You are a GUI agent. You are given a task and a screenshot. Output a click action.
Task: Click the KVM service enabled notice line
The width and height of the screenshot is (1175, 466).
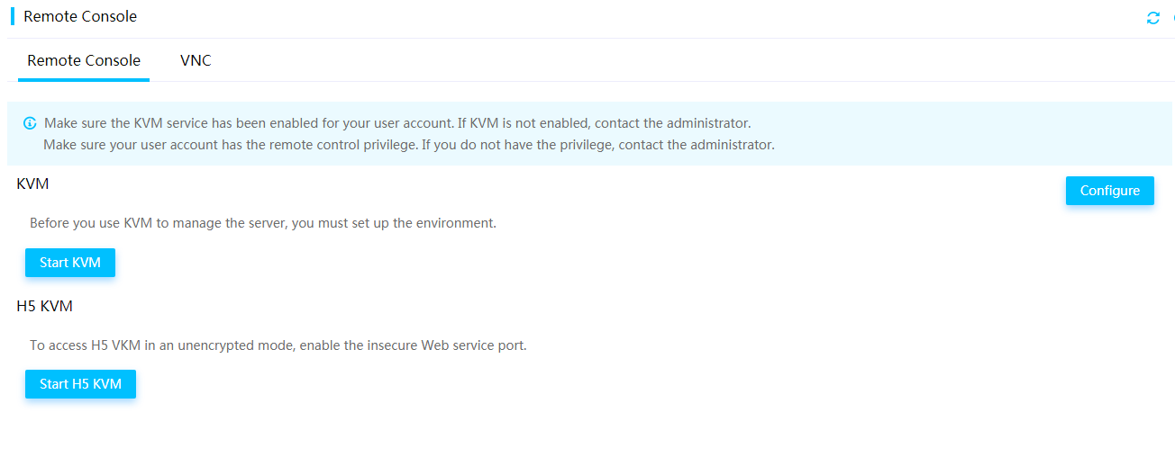pos(397,123)
